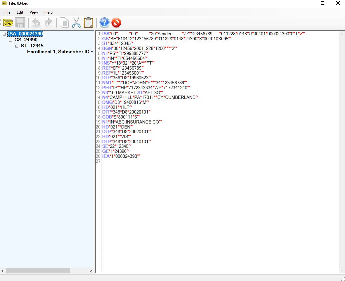Image resolution: width=345 pixels, height=281 pixels.
Task: Click the HD*021**VIS line
Action: tap(116, 137)
